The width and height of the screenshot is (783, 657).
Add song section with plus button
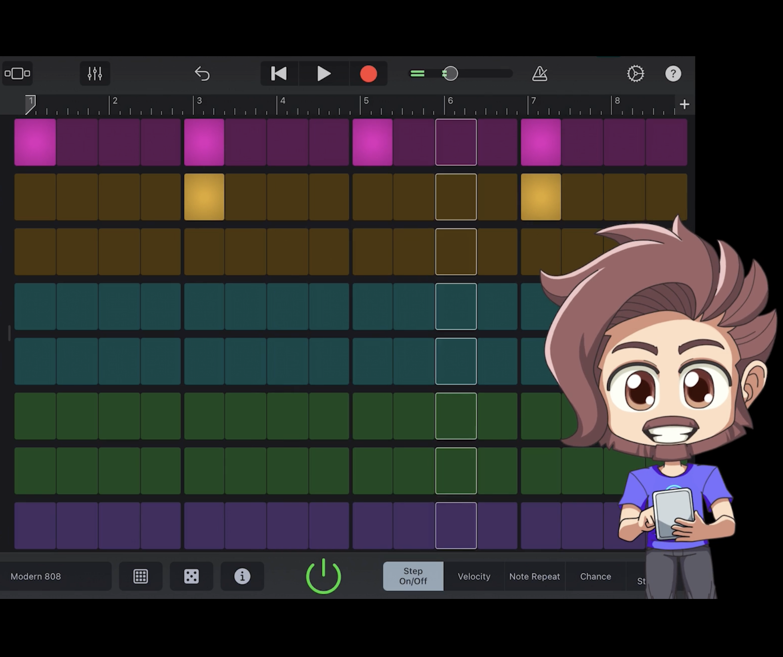684,104
